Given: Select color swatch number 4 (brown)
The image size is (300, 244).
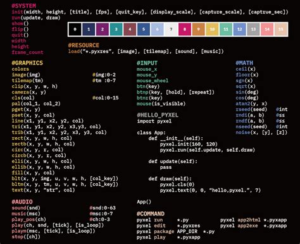Looking at the screenshot, I should [x=130, y=29].
